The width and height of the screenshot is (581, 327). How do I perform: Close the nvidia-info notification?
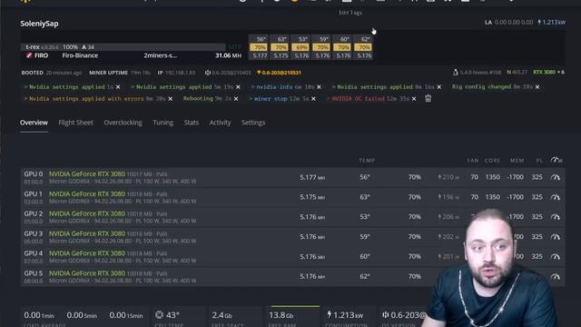coord(319,87)
